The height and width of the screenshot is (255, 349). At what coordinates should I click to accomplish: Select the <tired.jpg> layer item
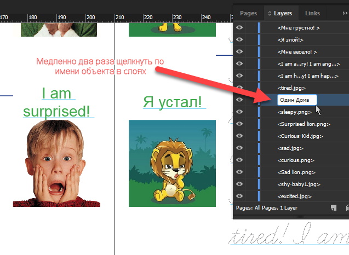(x=291, y=88)
